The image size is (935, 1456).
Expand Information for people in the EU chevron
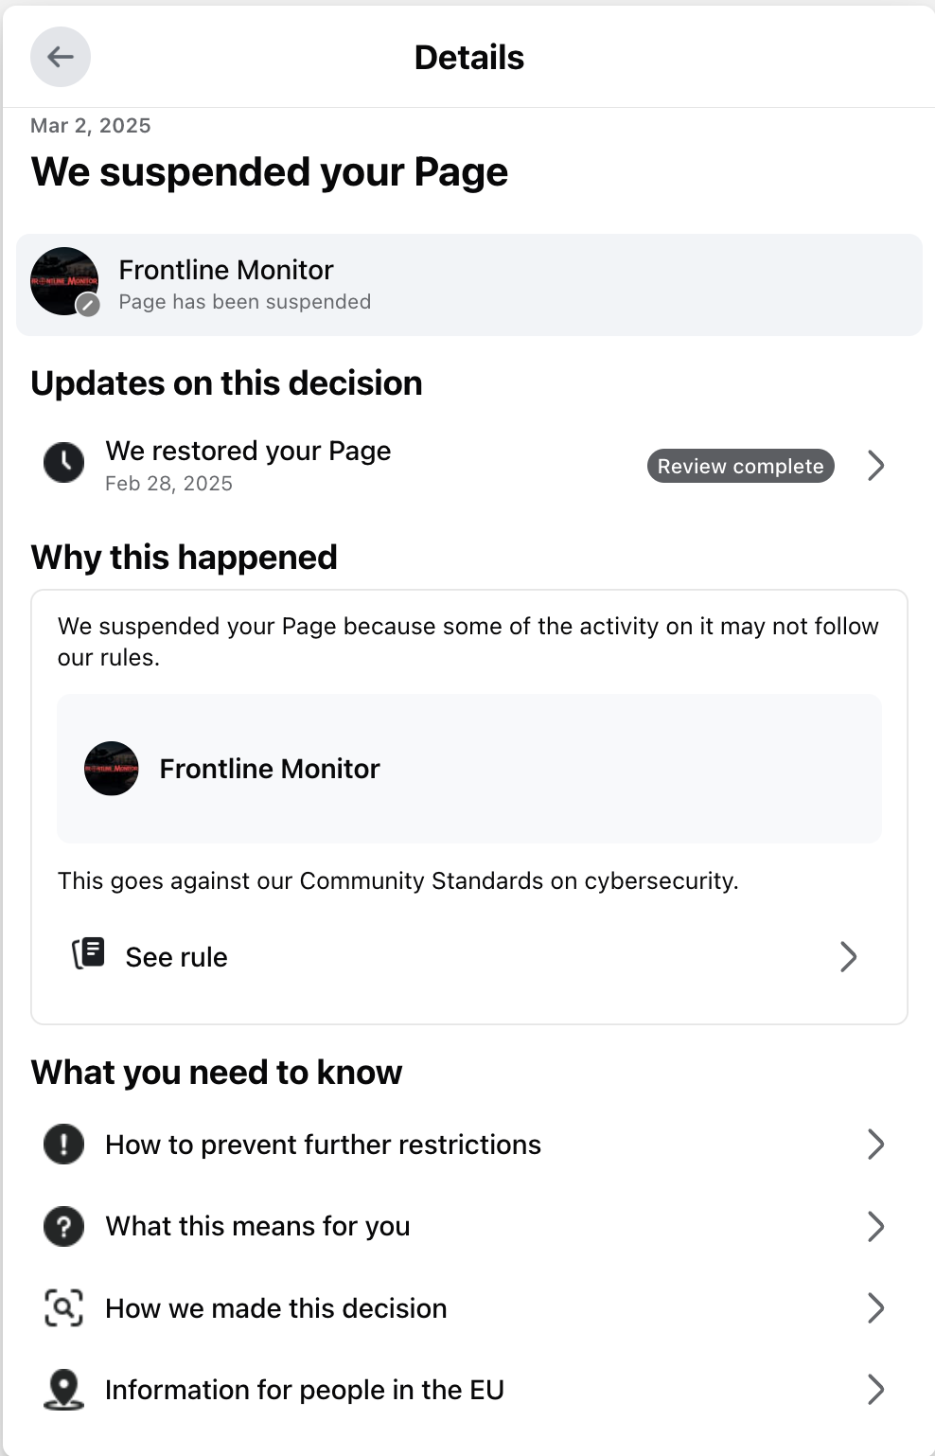875,1389
